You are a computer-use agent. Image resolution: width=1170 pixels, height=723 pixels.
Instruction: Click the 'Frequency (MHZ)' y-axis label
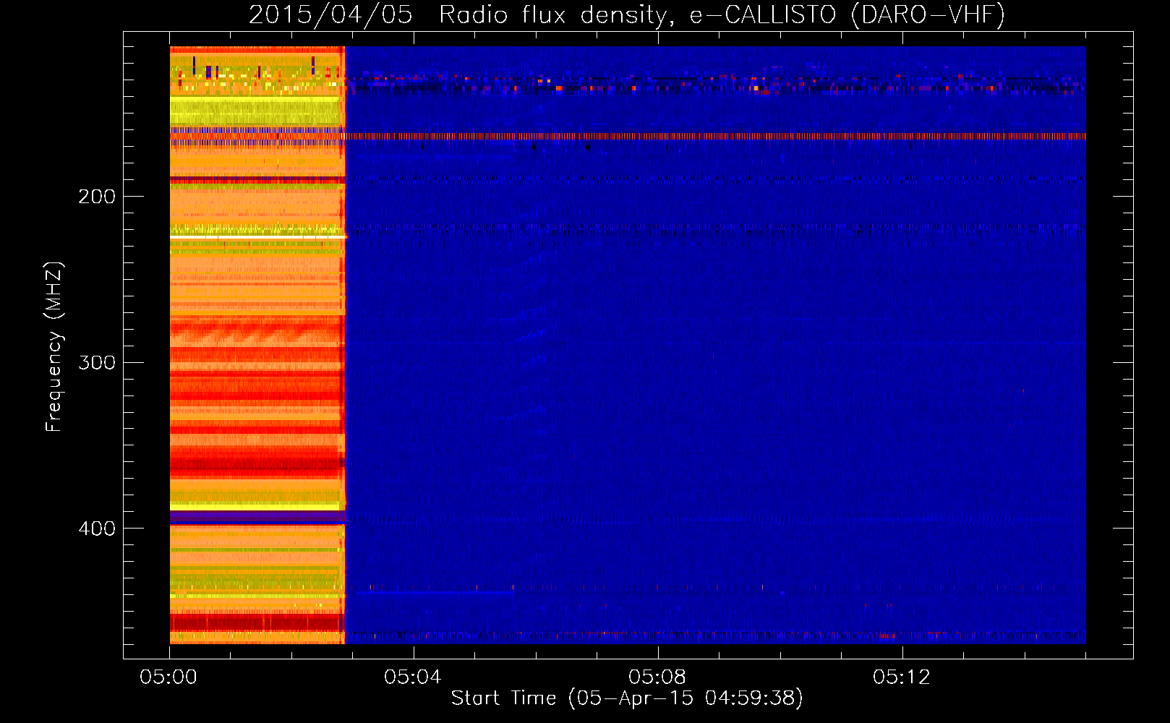[x=54, y=347]
